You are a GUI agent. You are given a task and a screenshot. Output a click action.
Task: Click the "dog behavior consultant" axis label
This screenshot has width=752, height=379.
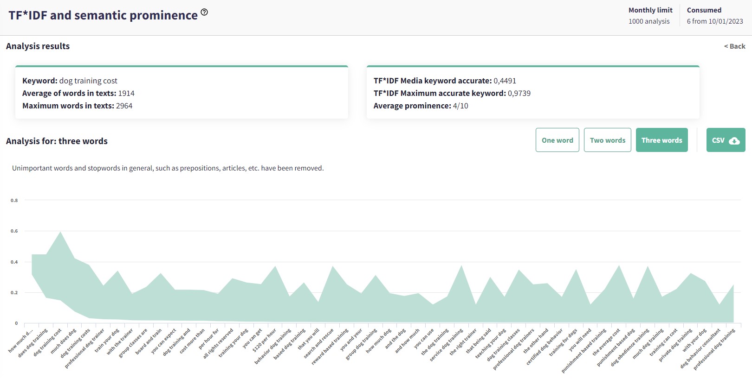(x=700, y=348)
